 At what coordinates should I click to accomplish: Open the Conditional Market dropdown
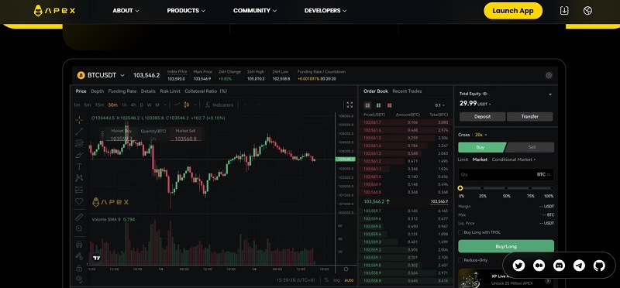point(514,159)
